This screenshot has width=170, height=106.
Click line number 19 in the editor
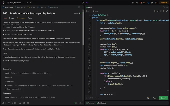point(89,63)
